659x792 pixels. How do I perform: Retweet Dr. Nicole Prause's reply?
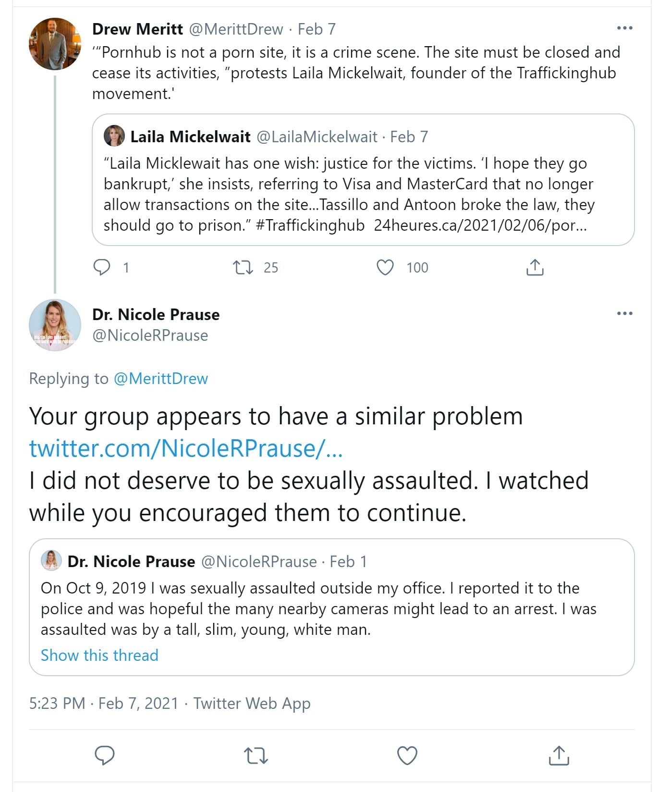[256, 755]
